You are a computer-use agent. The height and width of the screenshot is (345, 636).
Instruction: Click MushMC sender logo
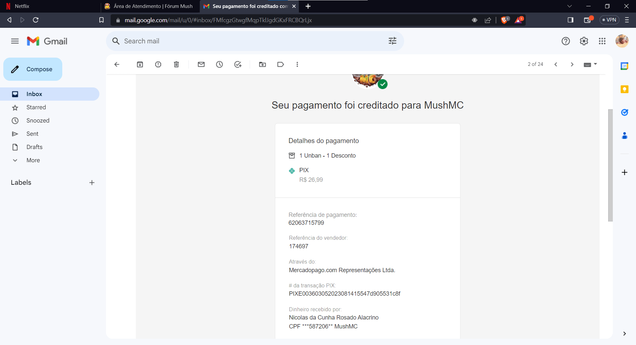(x=368, y=81)
